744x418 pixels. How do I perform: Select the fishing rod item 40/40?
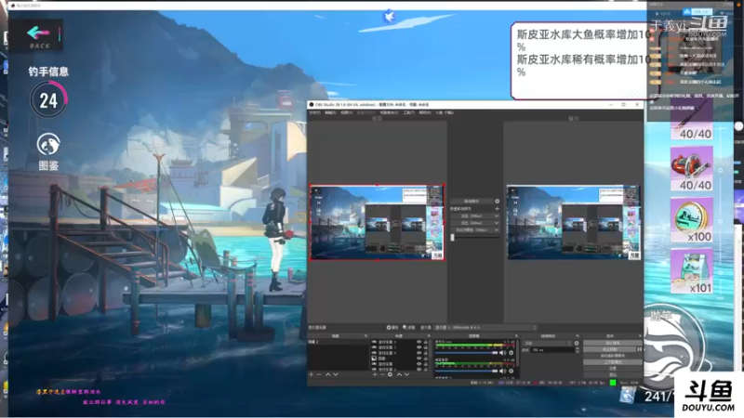[691, 121]
